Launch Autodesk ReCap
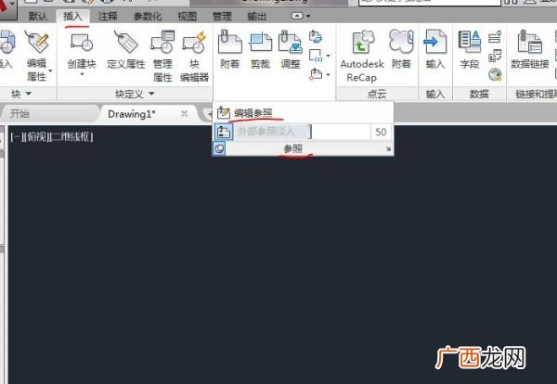Image resolution: width=557 pixels, height=384 pixels. tap(362, 43)
